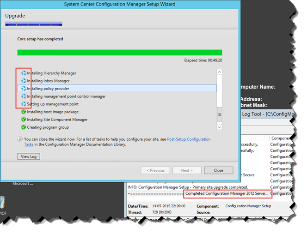Screen dimensions: 307x234
Task: Click the green check beside Creating program group
Action: [x=24, y=127]
